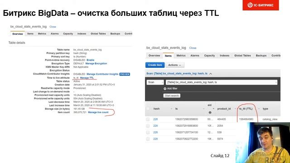Open Backups tab in right panel

tap(261, 55)
